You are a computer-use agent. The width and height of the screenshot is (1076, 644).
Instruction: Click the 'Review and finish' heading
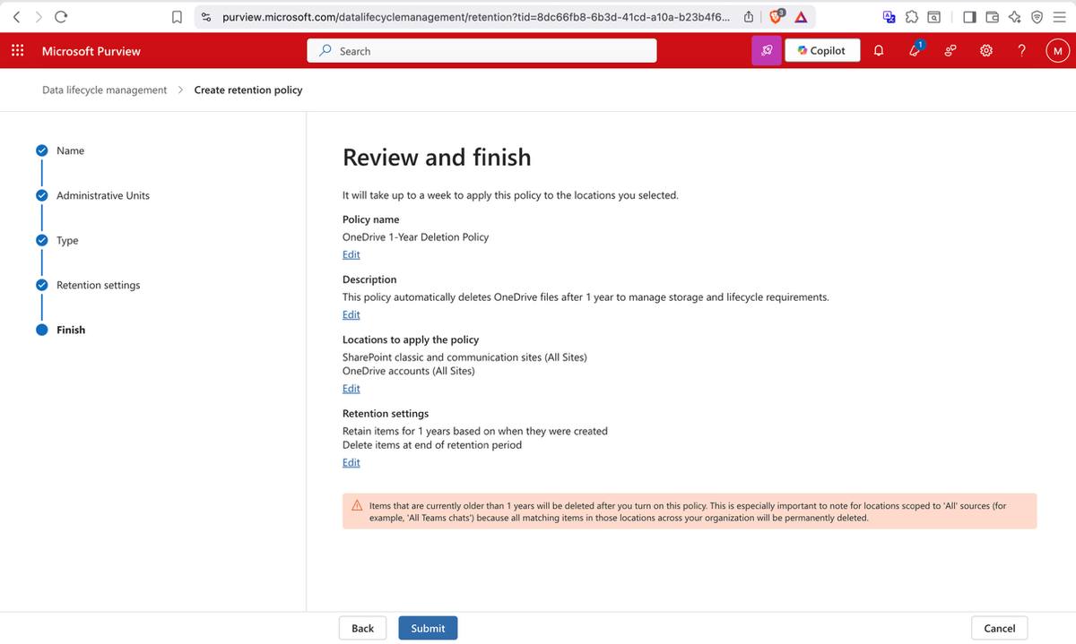pyautogui.click(x=437, y=158)
